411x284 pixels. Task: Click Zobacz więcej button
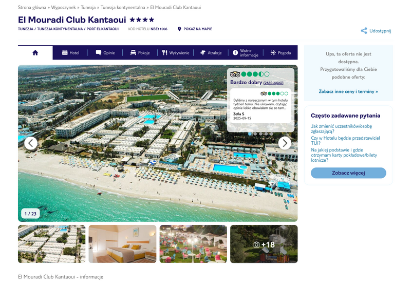click(348, 173)
